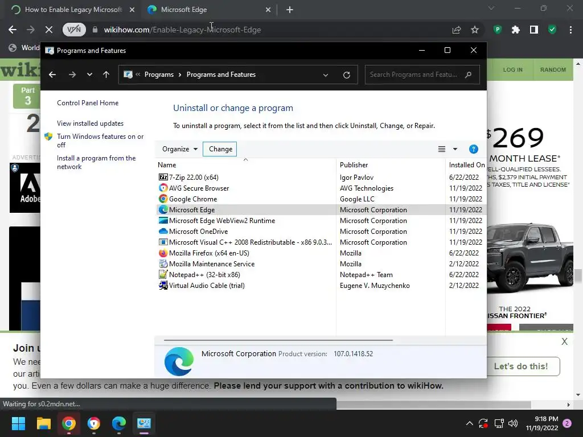
Task: Stop loading the page in Chrome
Action: 49,30
